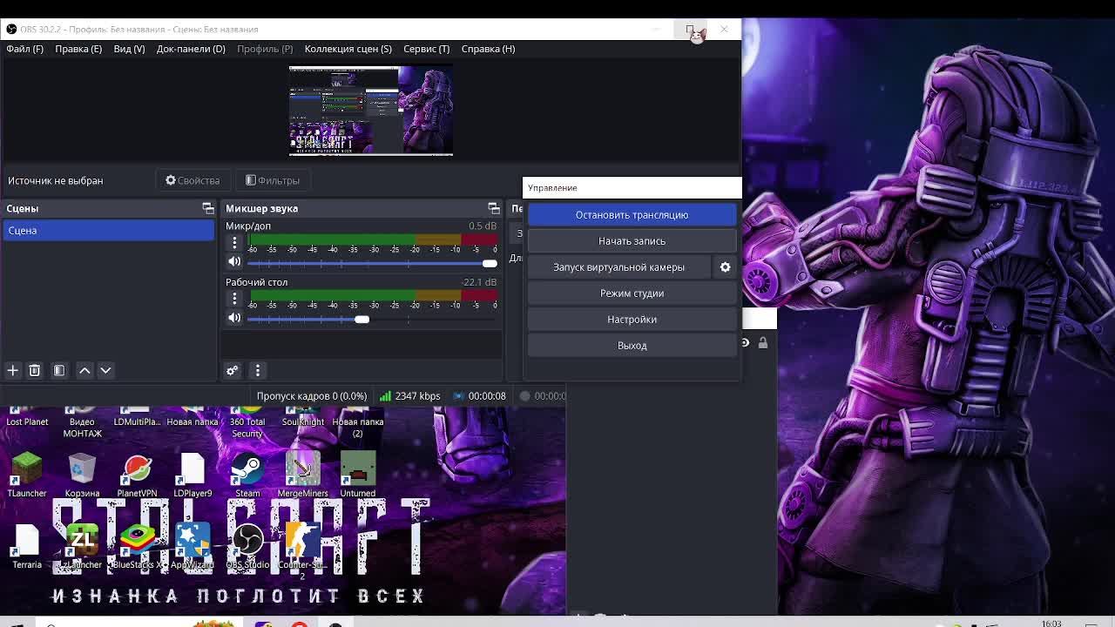Open source properties via Свойства button
Image resolution: width=1115 pixels, height=627 pixels.
point(193,180)
